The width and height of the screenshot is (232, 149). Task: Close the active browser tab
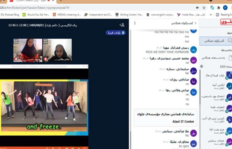coord(54,1)
